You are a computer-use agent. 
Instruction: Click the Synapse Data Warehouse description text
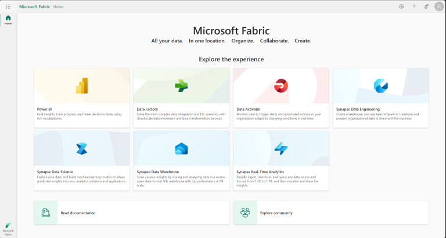pos(181,181)
